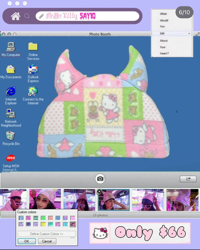Dismiss the color dialog with Cancel
The width and height of the screenshot is (200, 250).
(47, 241)
